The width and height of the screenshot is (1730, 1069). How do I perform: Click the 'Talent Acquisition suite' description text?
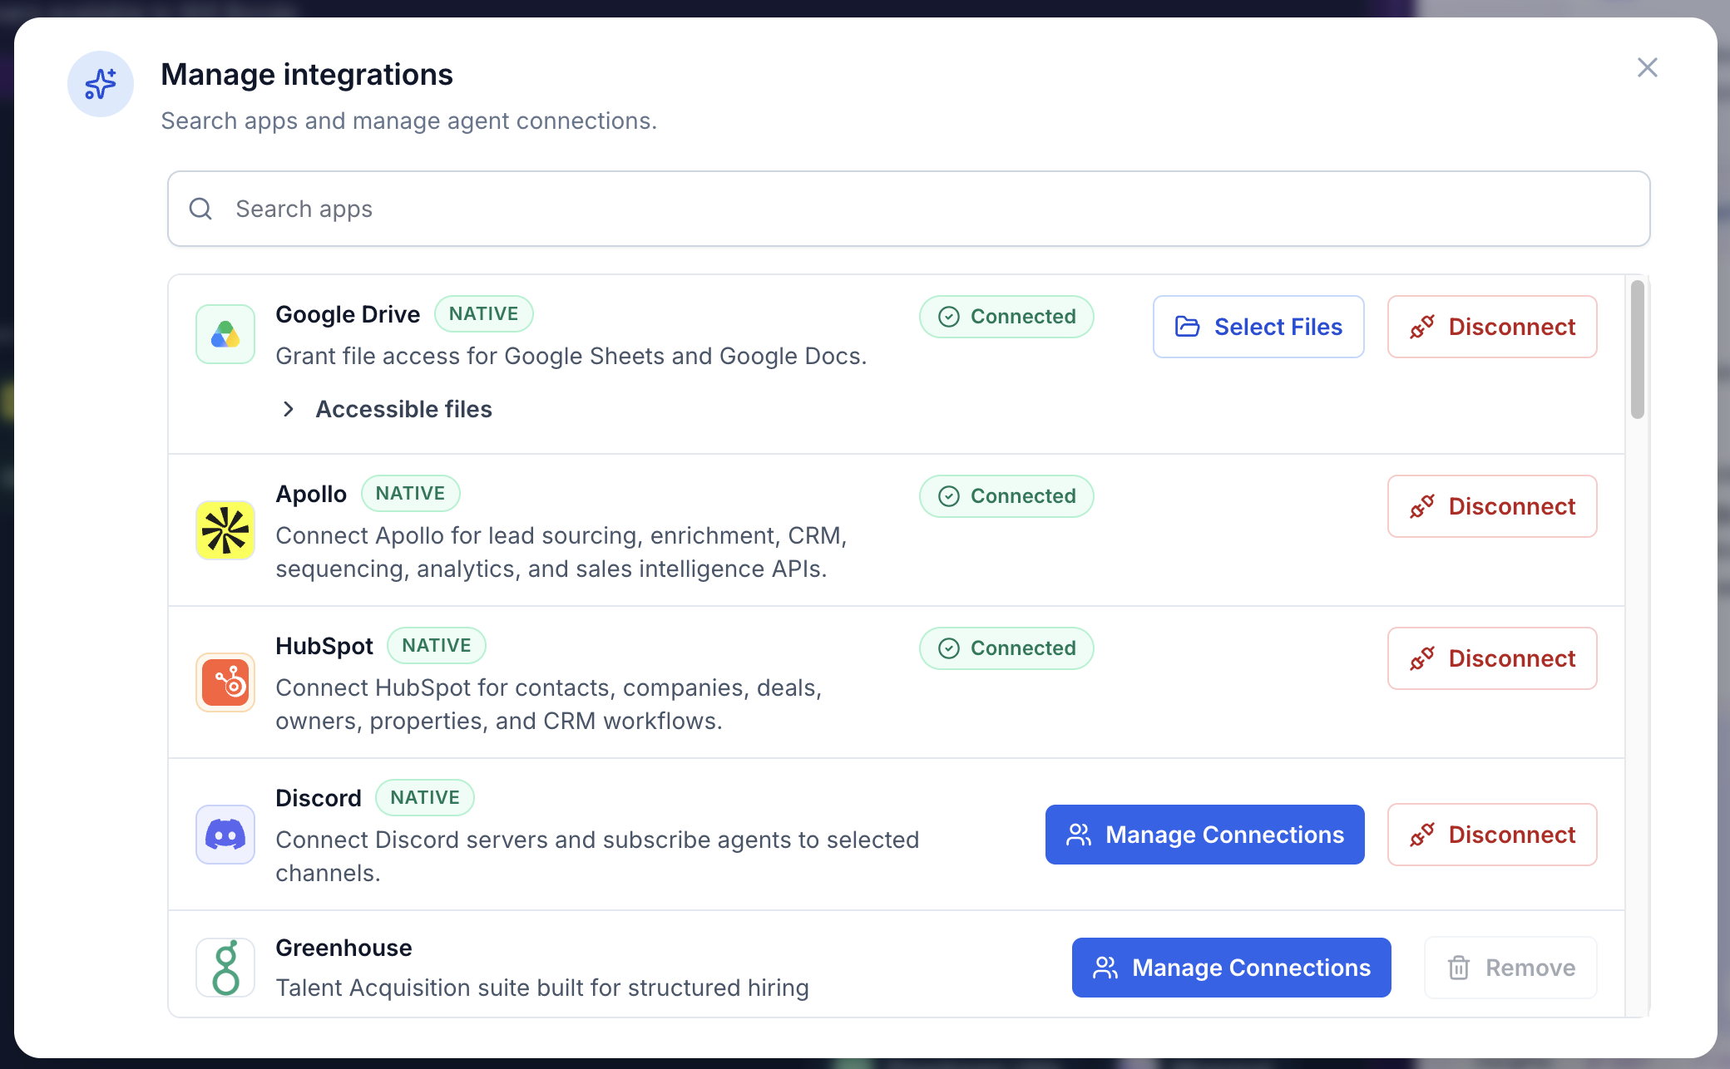542,988
